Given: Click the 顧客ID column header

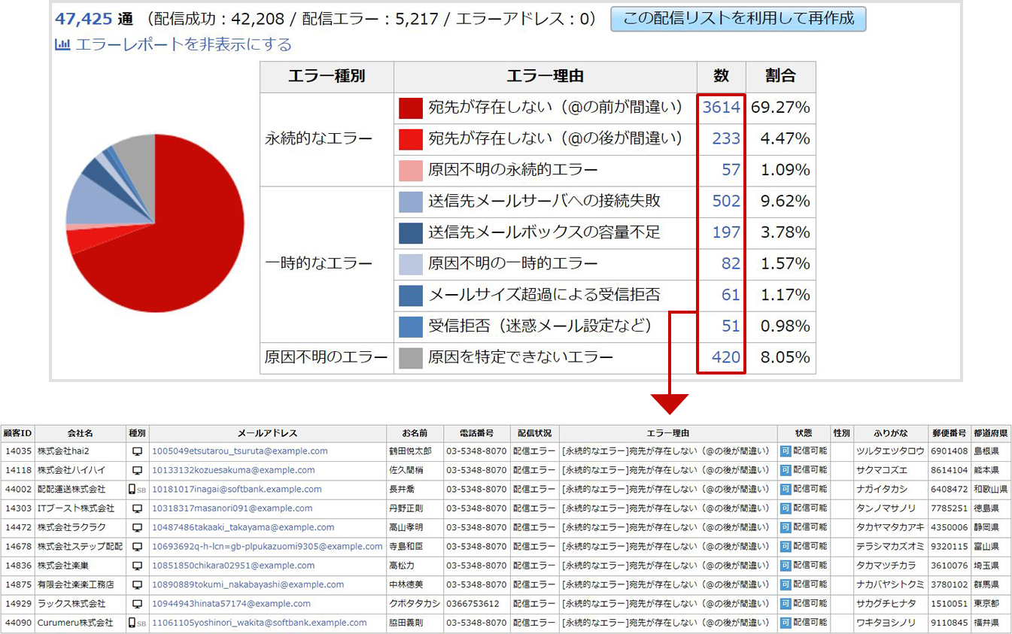Looking at the screenshot, I should pos(18,433).
